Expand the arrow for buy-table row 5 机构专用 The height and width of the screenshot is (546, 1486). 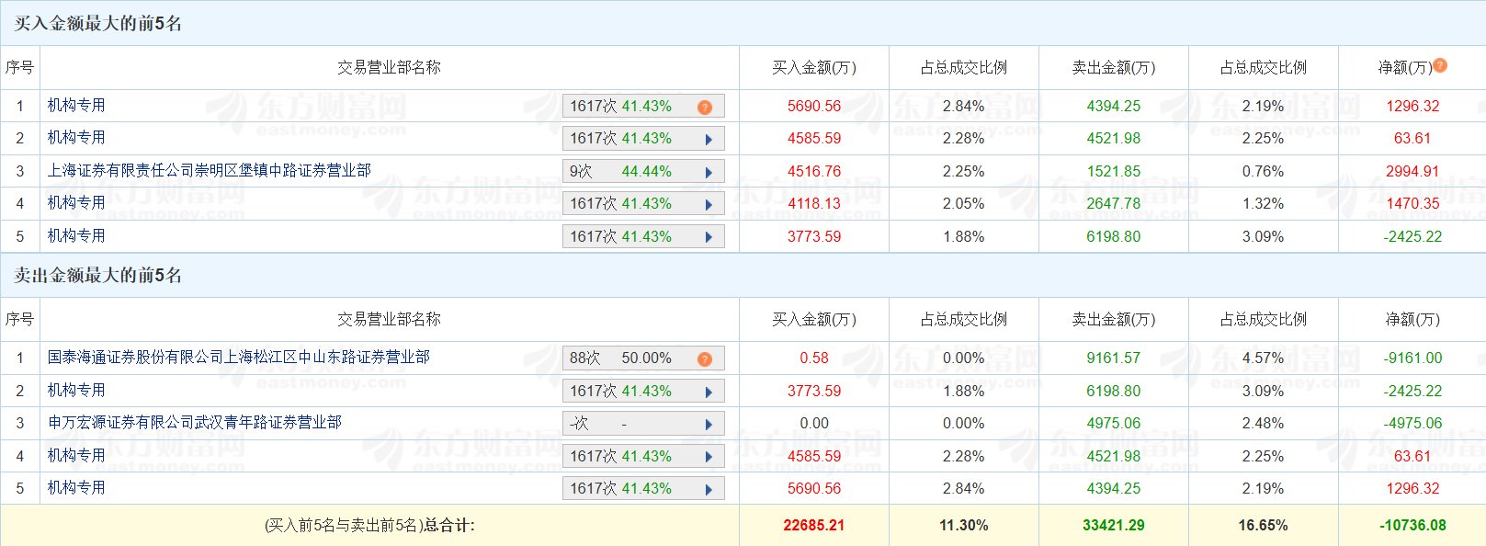click(709, 237)
